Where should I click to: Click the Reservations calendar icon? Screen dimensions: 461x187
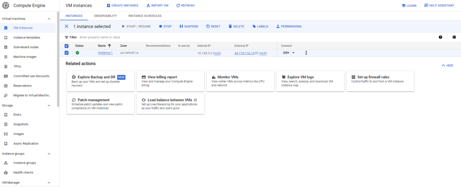[x=5, y=86]
